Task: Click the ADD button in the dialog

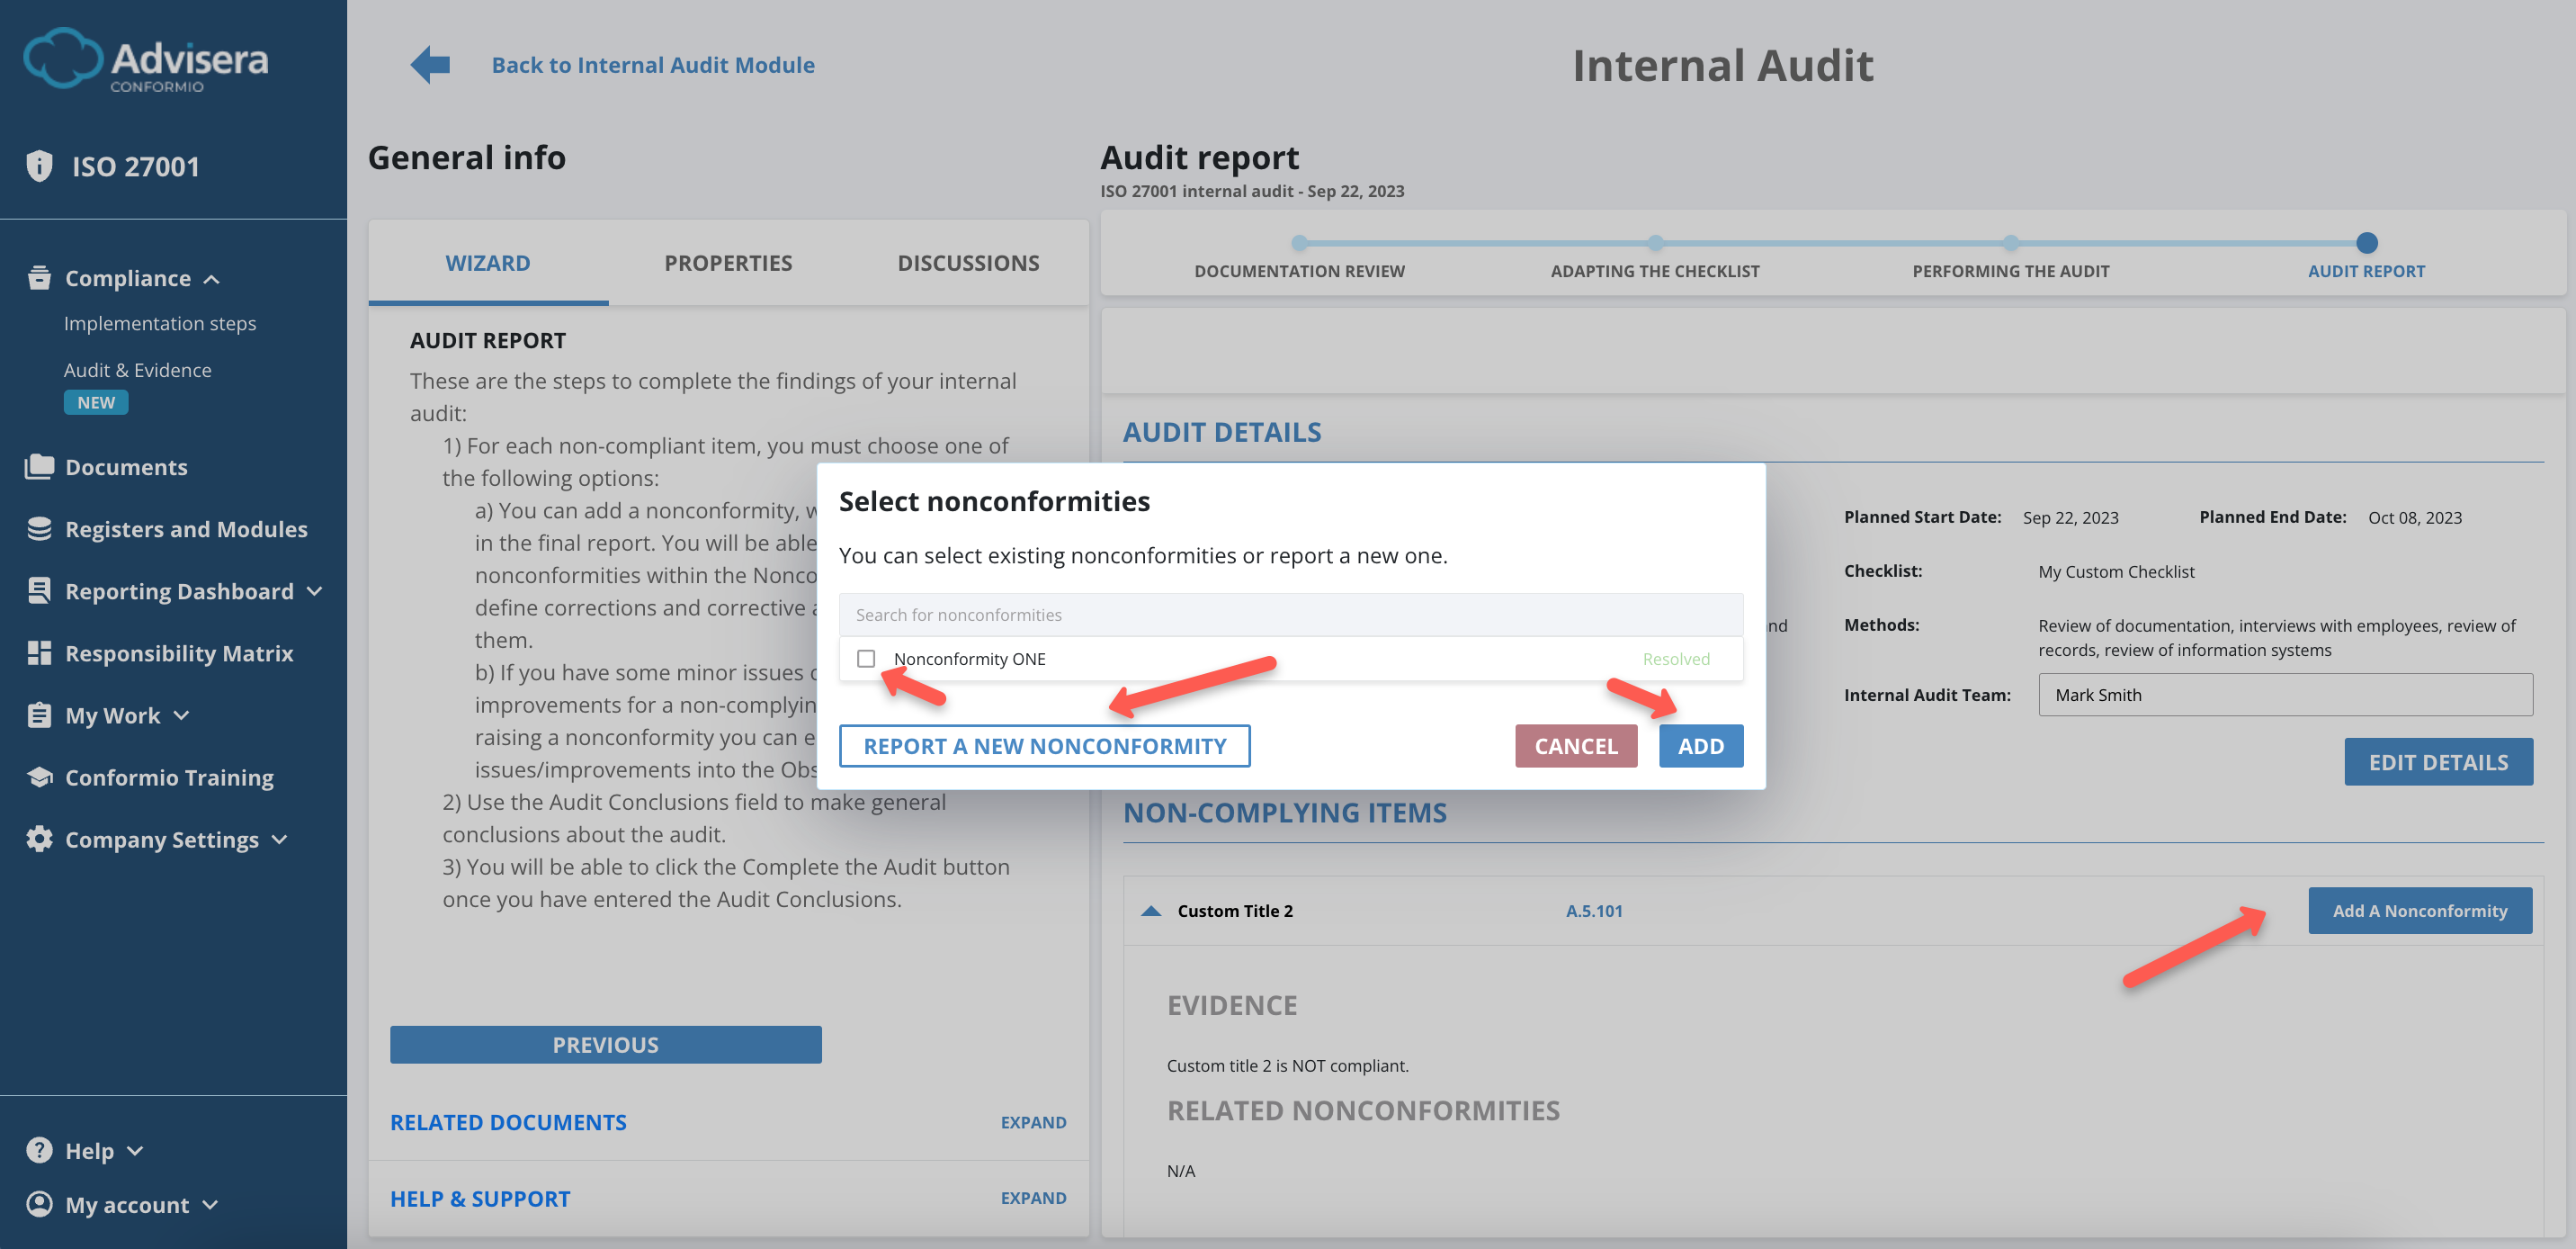Action: pyautogui.click(x=1700, y=744)
